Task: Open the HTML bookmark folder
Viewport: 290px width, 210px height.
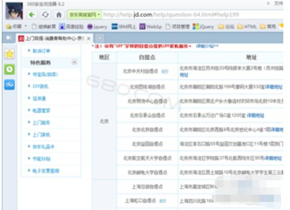Action: tap(247, 27)
